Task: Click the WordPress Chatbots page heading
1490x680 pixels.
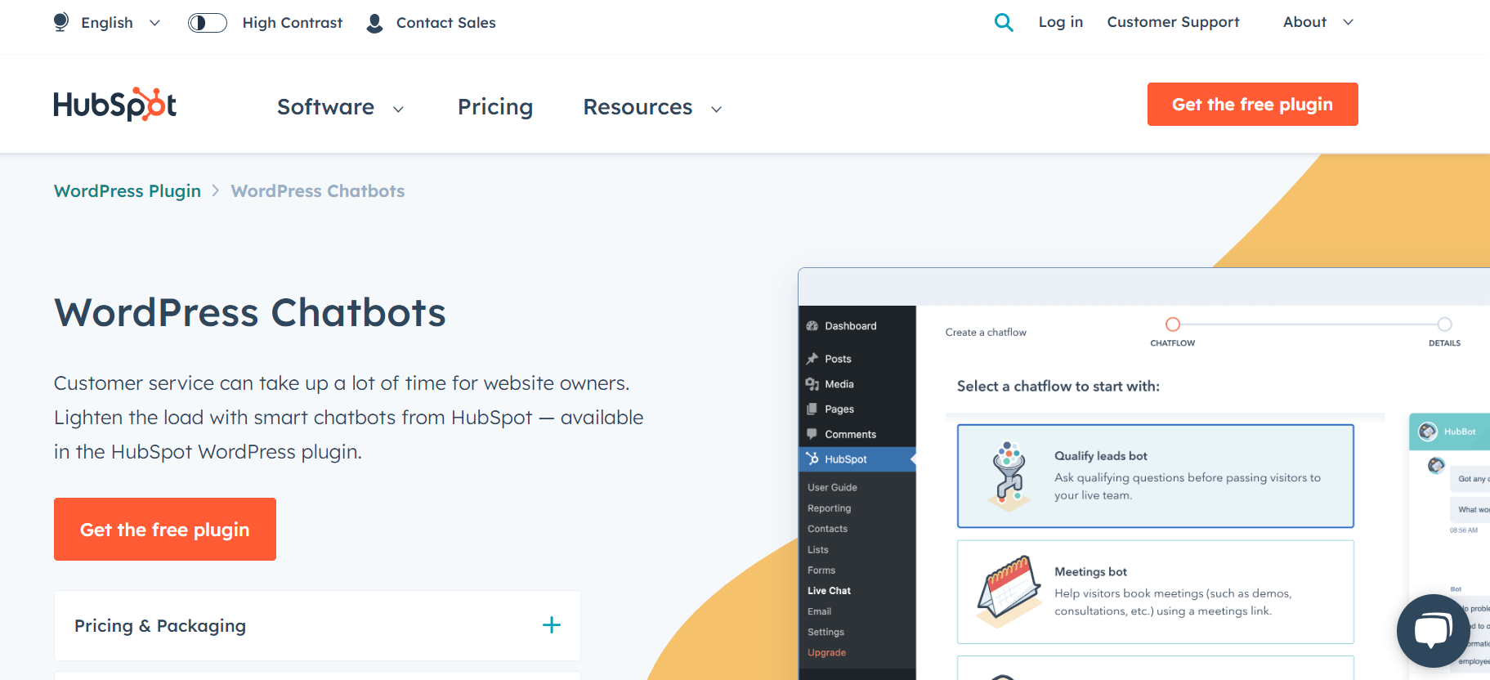Action: (250, 313)
